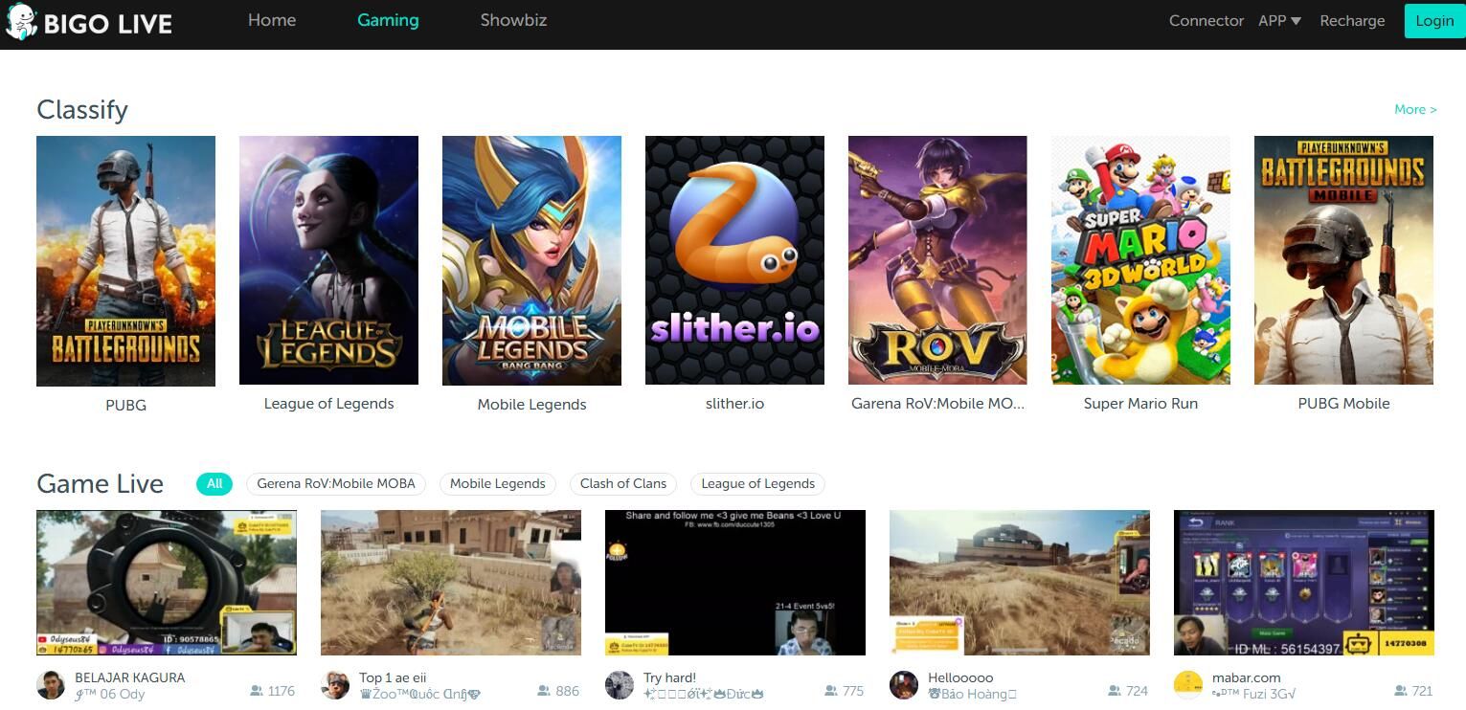Open the Connector link

(1207, 20)
